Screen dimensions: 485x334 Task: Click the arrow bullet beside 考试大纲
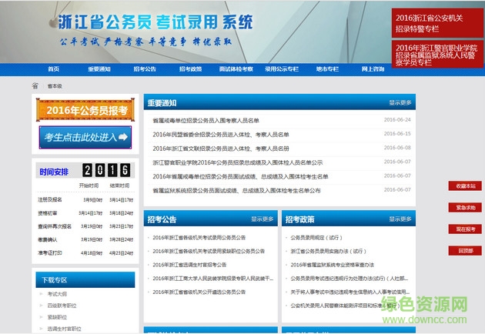click(41, 294)
